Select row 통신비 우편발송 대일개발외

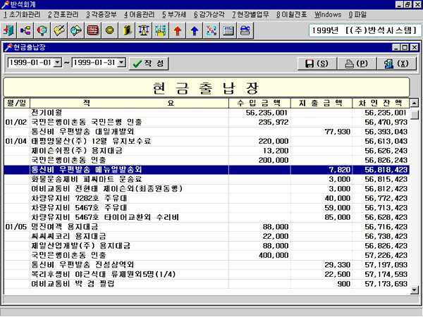(207, 132)
